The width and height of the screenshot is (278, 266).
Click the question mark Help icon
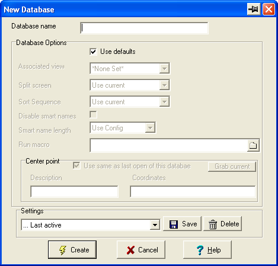[200, 250]
